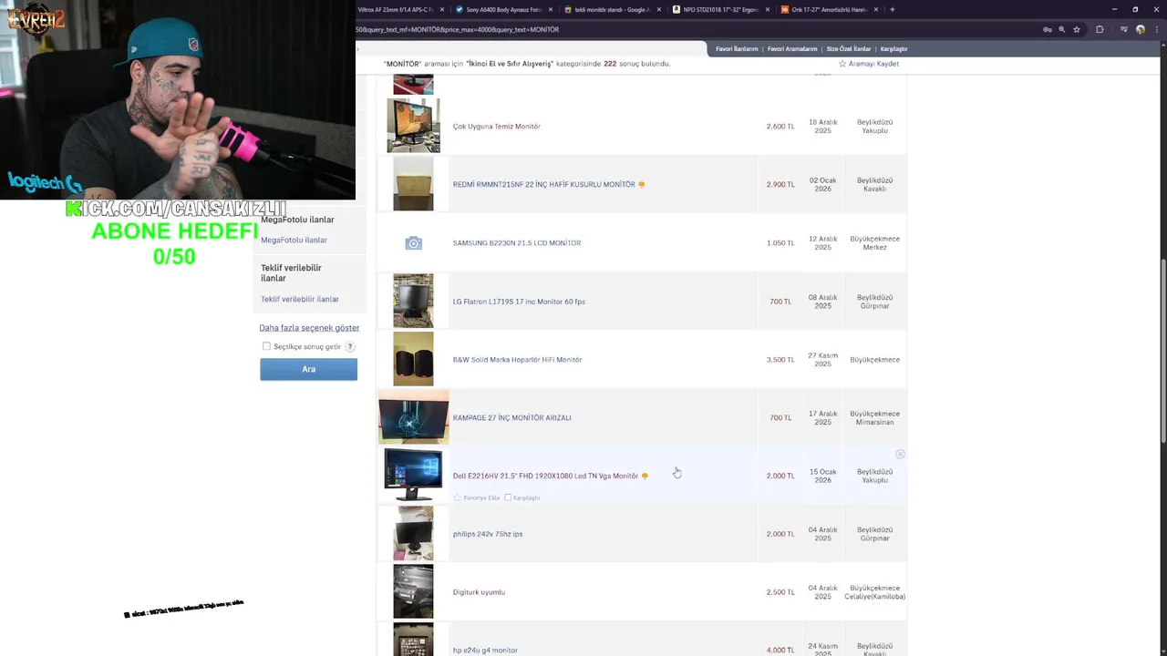Open a new browser tab
The image size is (1167, 656).
click(893, 9)
